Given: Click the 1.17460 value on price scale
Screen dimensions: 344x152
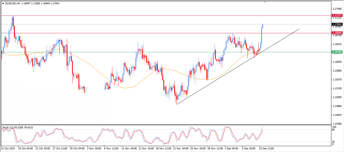Looking at the screenshot, I should click(337, 9).
